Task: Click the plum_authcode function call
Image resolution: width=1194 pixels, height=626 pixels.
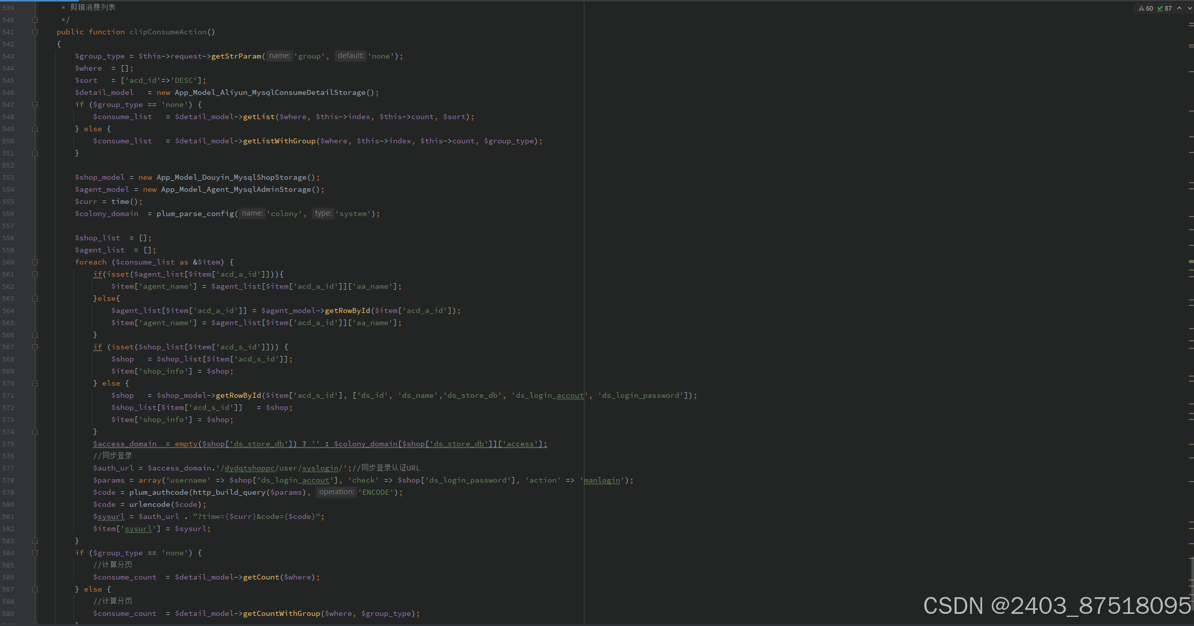Action: [159, 492]
